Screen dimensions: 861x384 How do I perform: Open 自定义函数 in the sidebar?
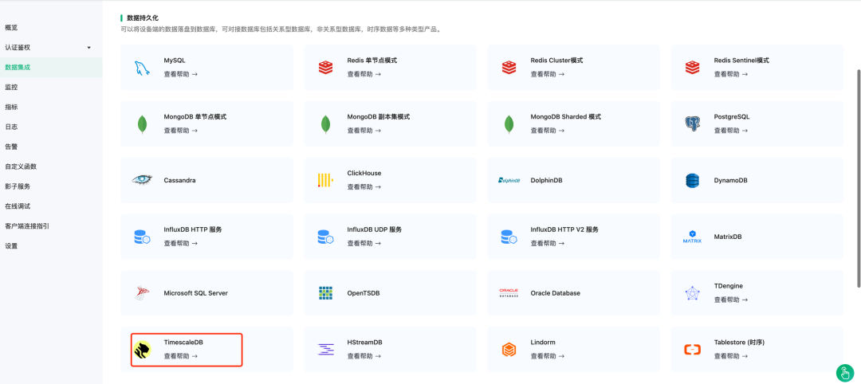[x=51, y=167]
